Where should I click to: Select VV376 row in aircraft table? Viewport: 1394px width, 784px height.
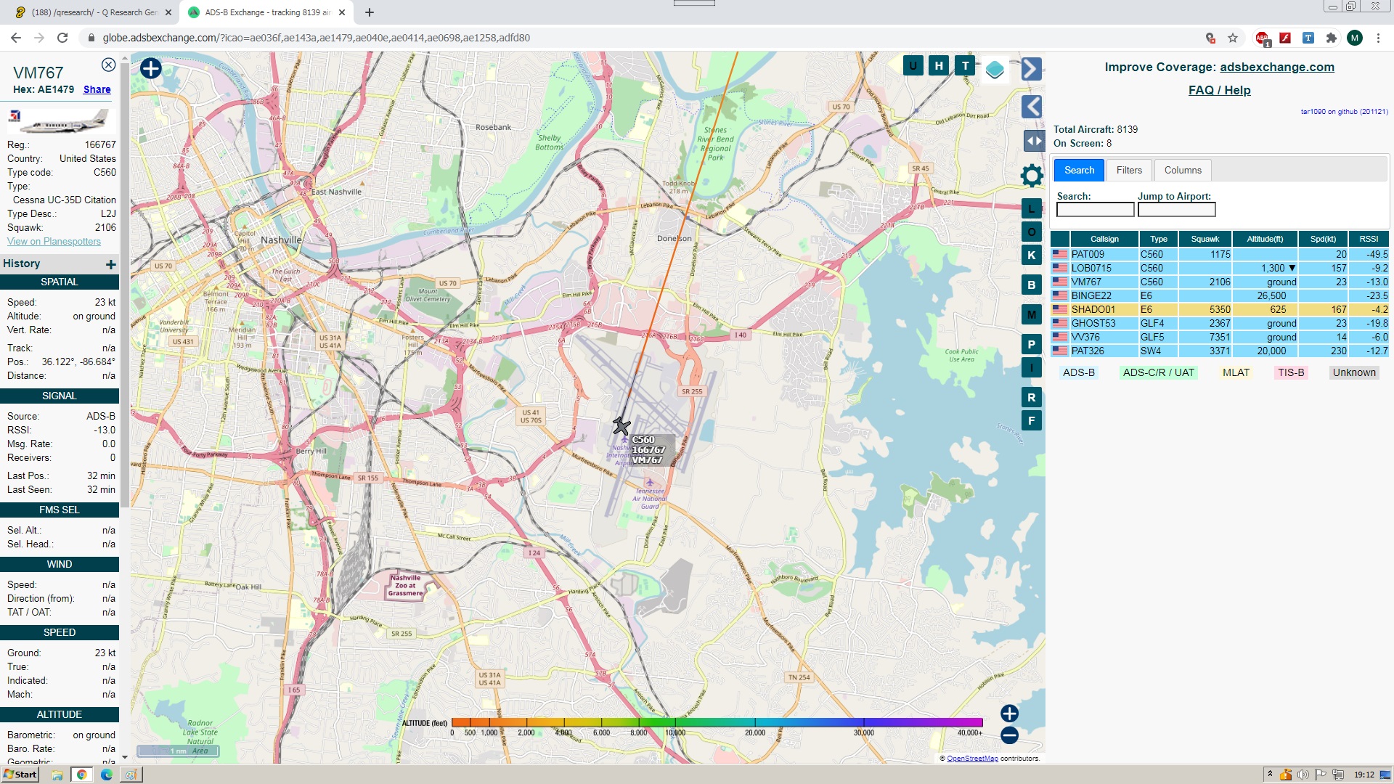click(1220, 338)
